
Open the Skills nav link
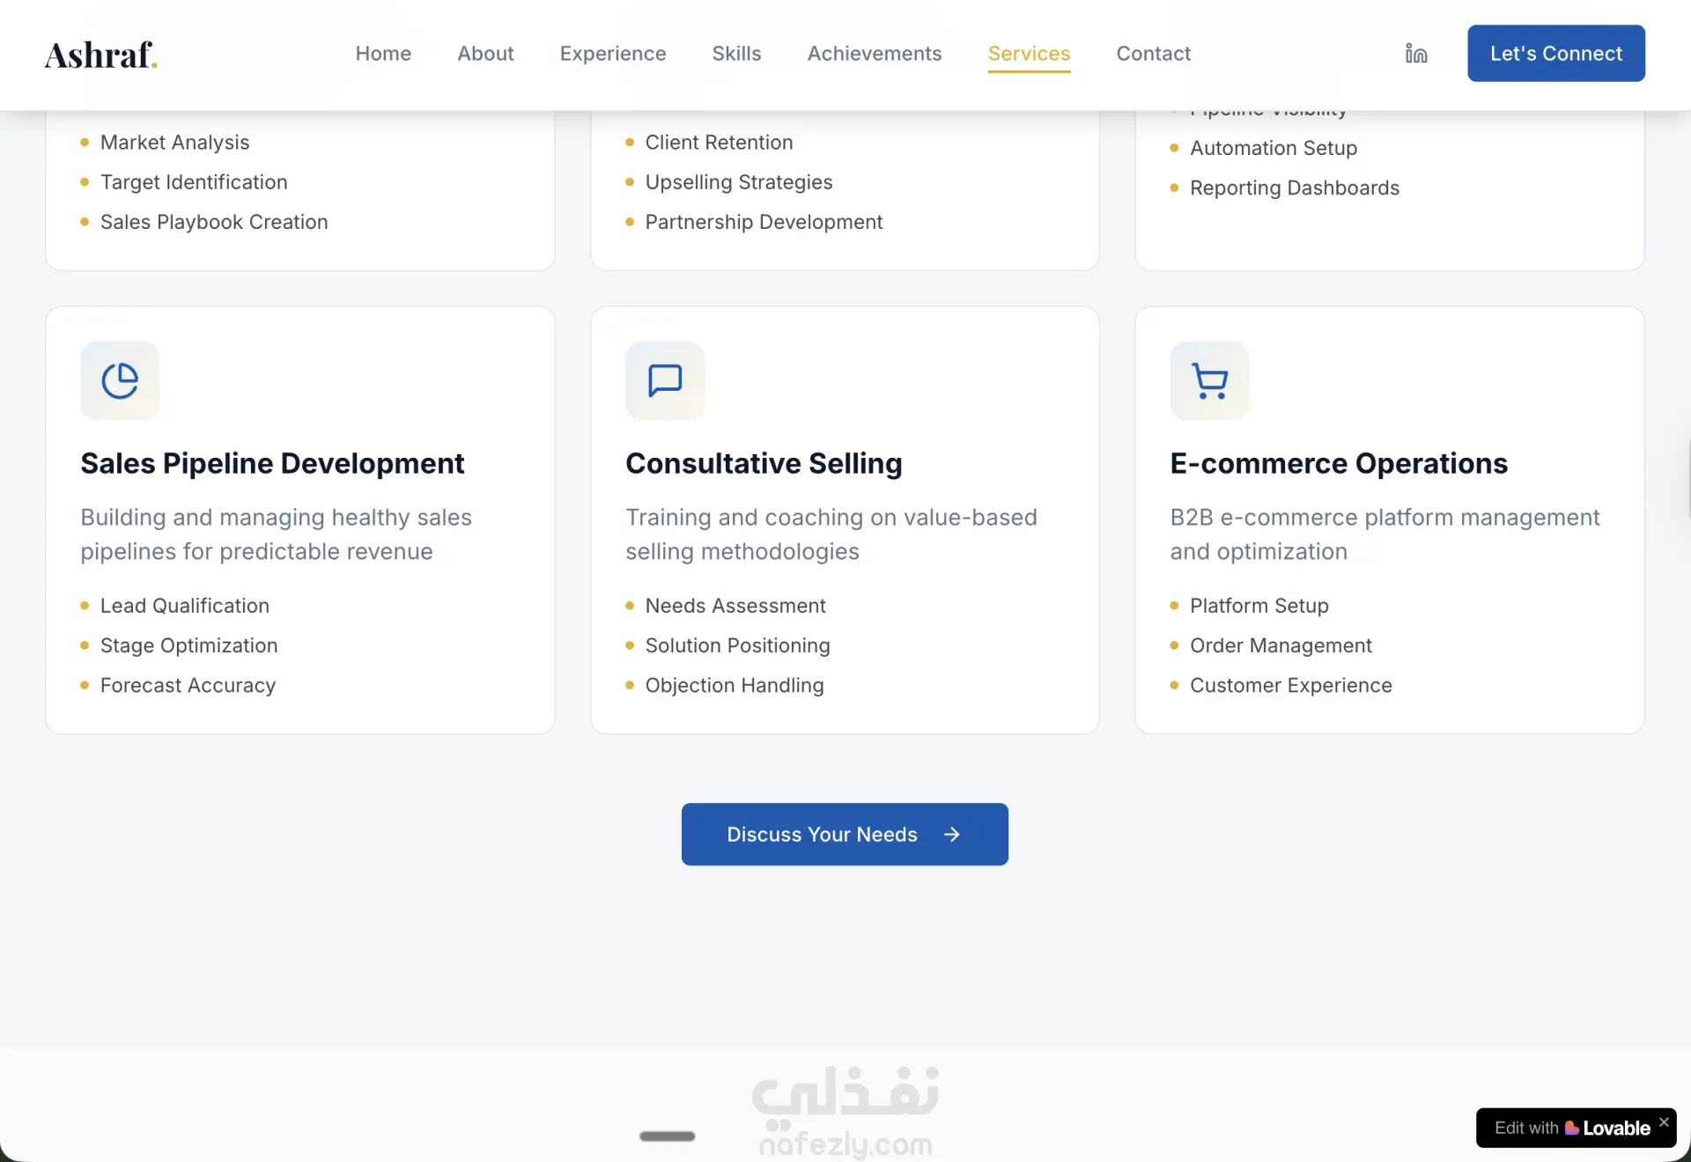pyautogui.click(x=736, y=54)
